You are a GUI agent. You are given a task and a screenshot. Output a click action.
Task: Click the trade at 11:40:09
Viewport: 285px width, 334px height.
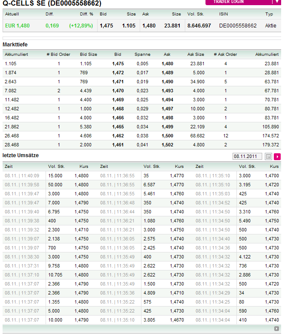[x=22, y=176]
